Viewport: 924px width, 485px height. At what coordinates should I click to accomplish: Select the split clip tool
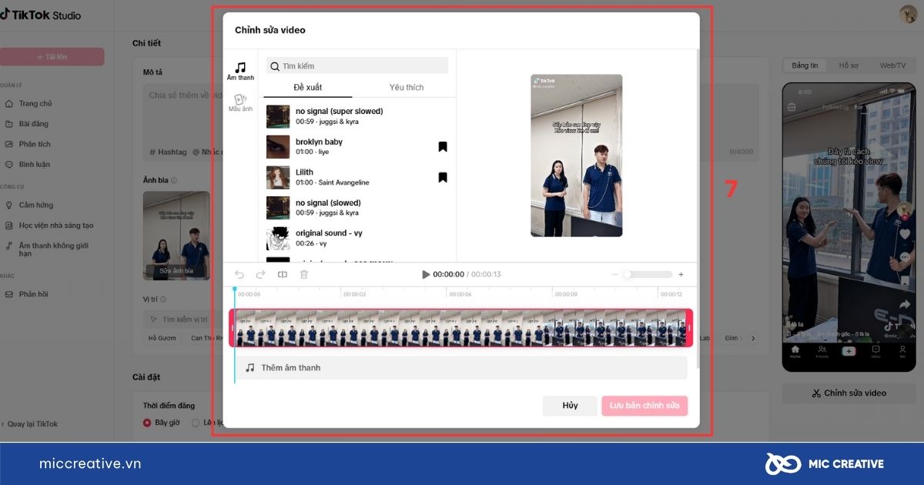point(283,274)
